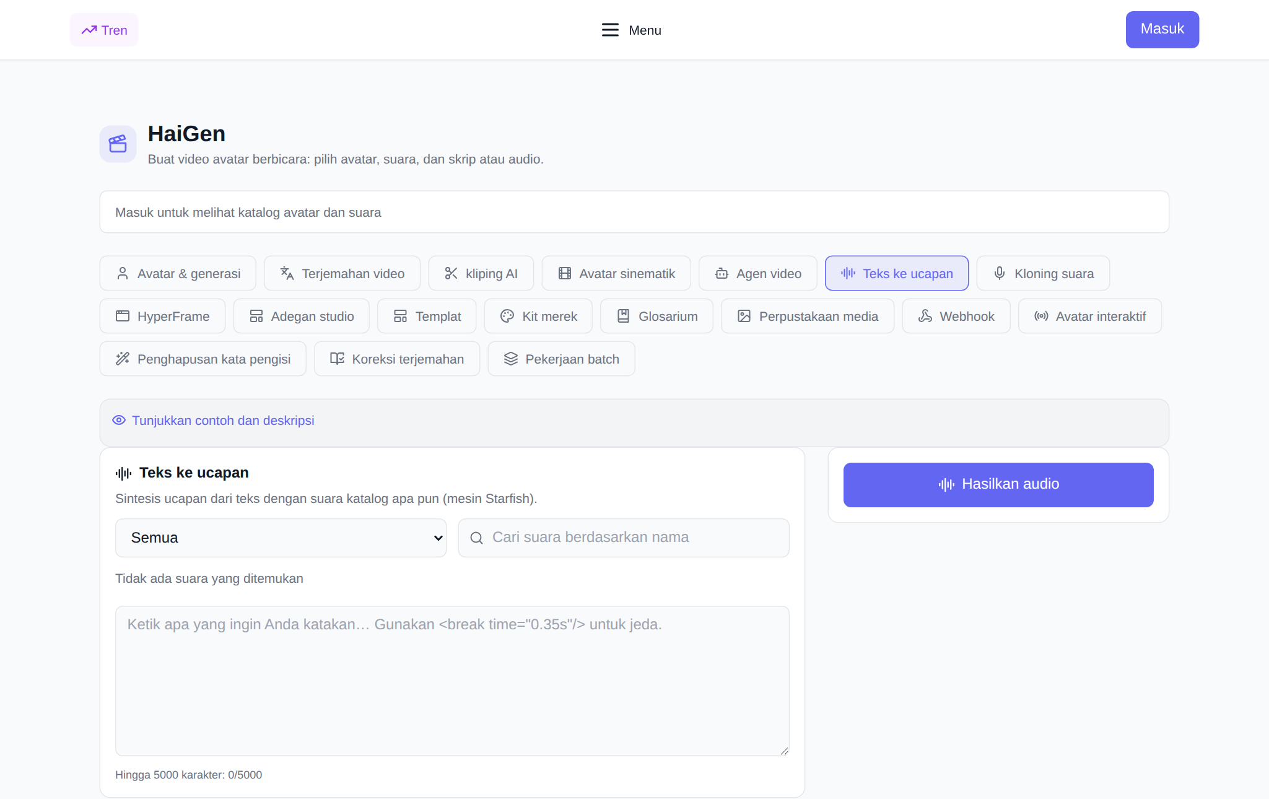Open the Pekerjaan batch tab
This screenshot has height=799, width=1269.
tap(561, 359)
